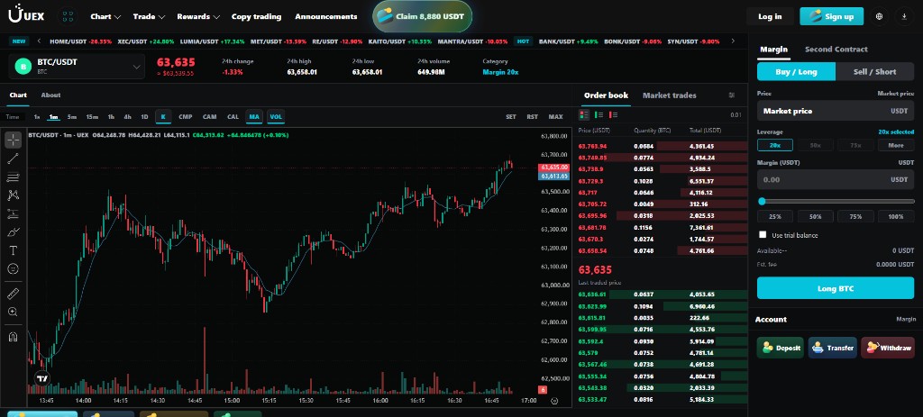Screen dimensions: 923x417
Task: Select the 75x leverage option
Action: (855, 145)
